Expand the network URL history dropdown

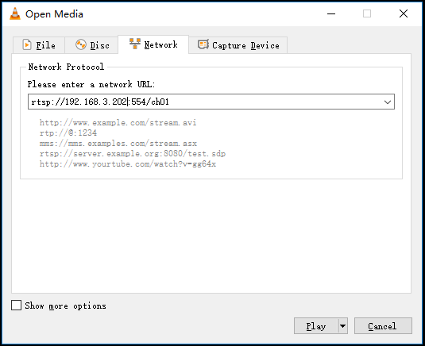[388, 102]
